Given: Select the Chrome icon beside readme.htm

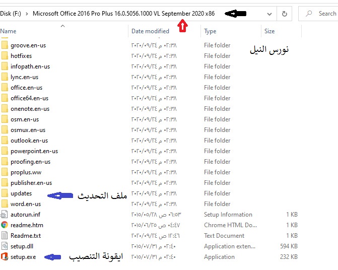Looking at the screenshot, I should click(5, 225).
